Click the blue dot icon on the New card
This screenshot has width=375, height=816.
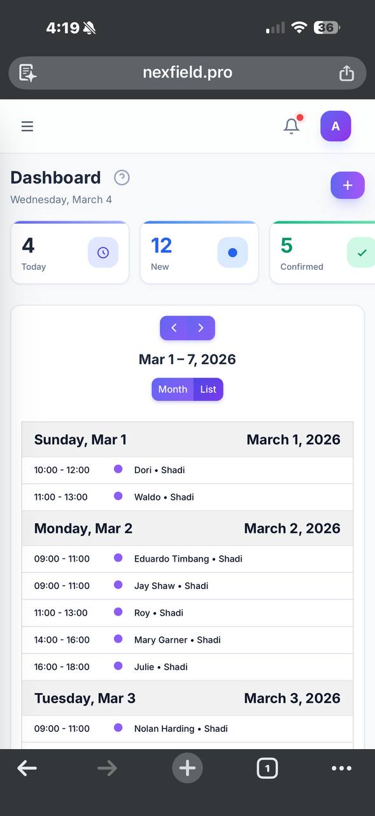click(x=232, y=252)
